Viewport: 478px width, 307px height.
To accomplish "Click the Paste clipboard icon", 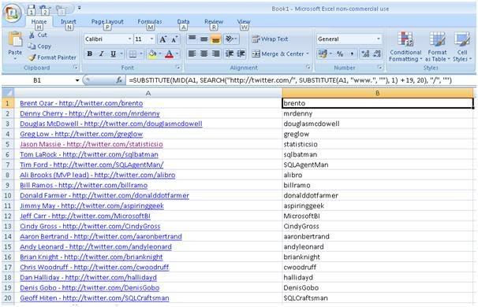I will point(15,39).
